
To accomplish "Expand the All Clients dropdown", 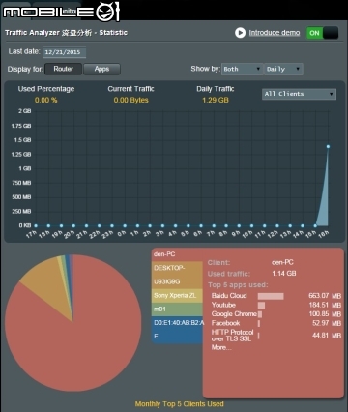I will click(x=299, y=94).
